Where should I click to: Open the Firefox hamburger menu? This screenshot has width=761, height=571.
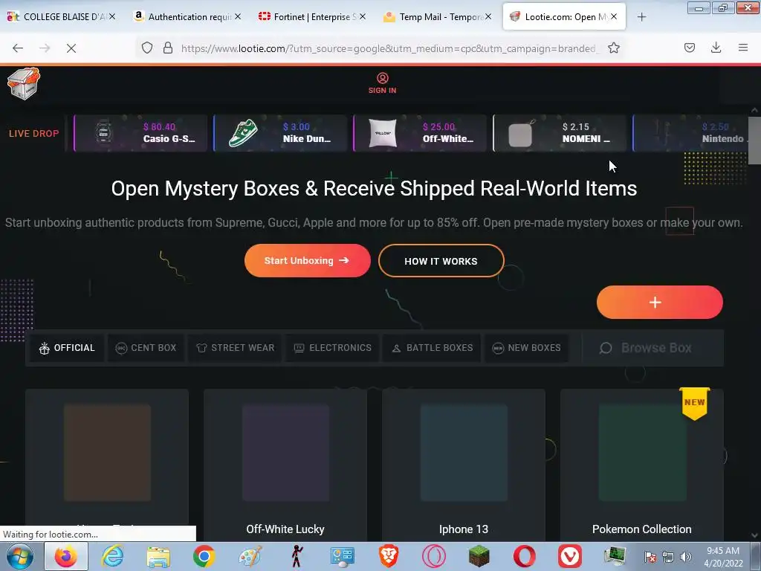(743, 48)
